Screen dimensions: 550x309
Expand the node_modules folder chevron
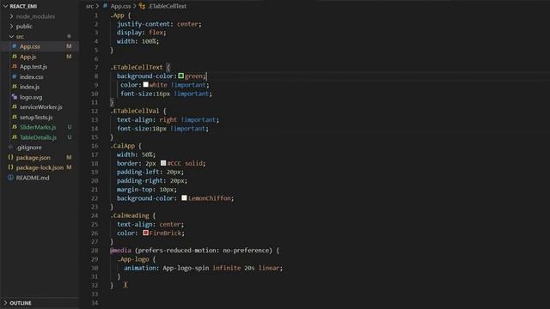coord(11,16)
